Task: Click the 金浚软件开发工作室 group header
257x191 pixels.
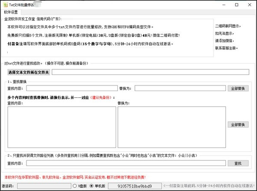Action: tap(33, 19)
